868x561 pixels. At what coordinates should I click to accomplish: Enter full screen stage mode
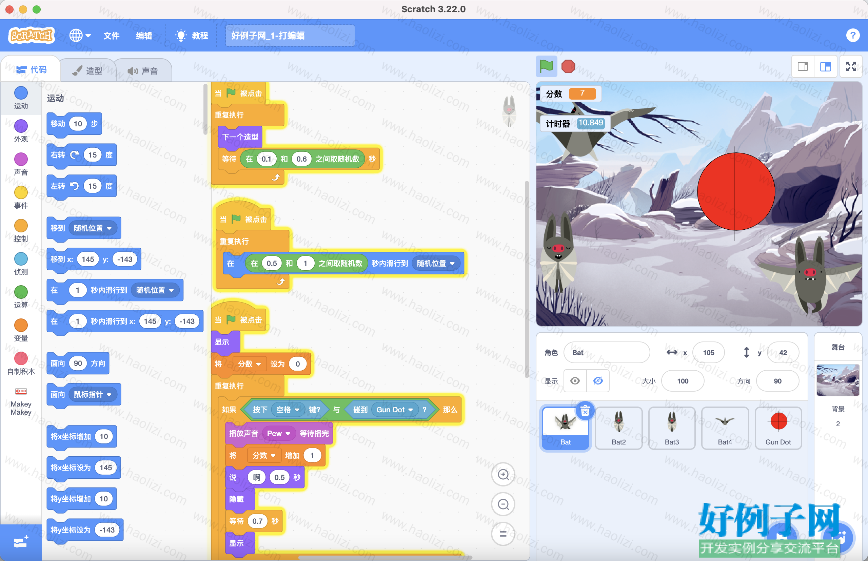point(851,67)
